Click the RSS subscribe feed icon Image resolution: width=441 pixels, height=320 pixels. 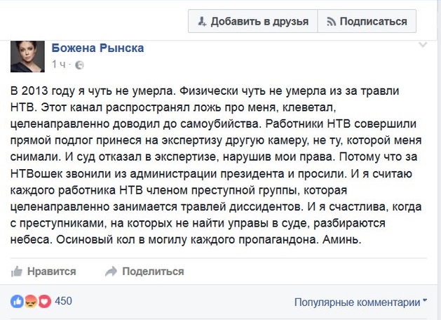pyautogui.click(x=332, y=22)
